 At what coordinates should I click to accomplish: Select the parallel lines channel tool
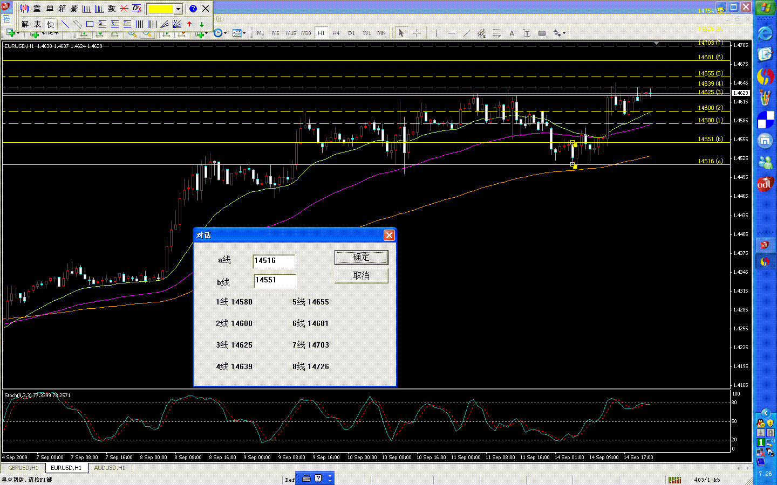pos(78,24)
